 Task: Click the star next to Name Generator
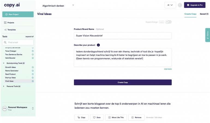coord(33,71)
